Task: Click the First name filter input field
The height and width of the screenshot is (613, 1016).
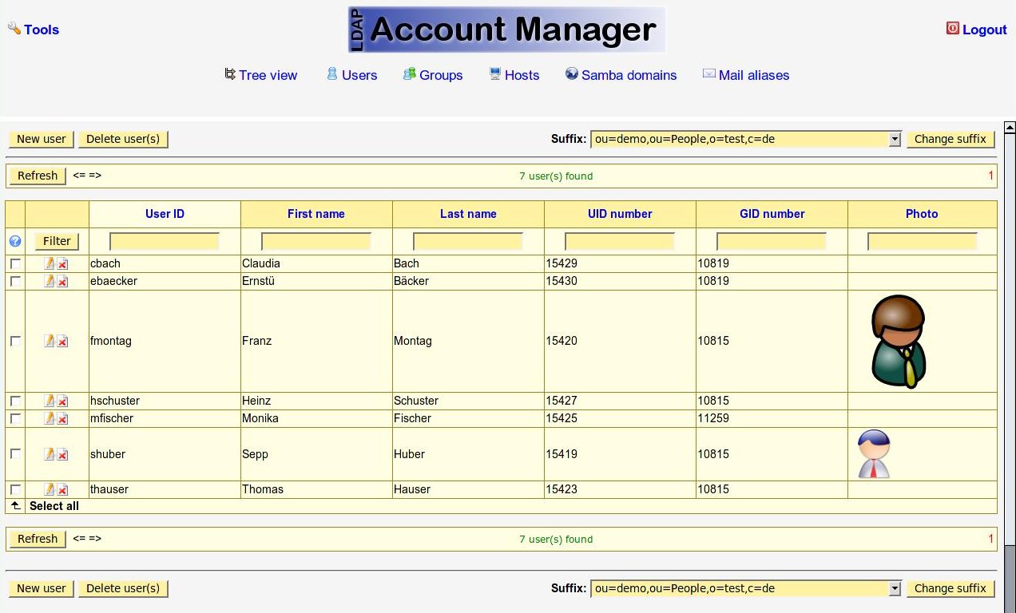Action: [316, 241]
